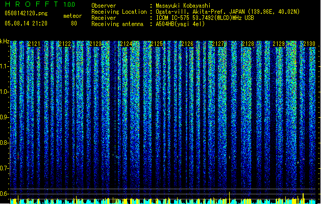This screenshot has width=321, height=204.
Task: Select the filename 0508142120.png
Action: pos(26,13)
